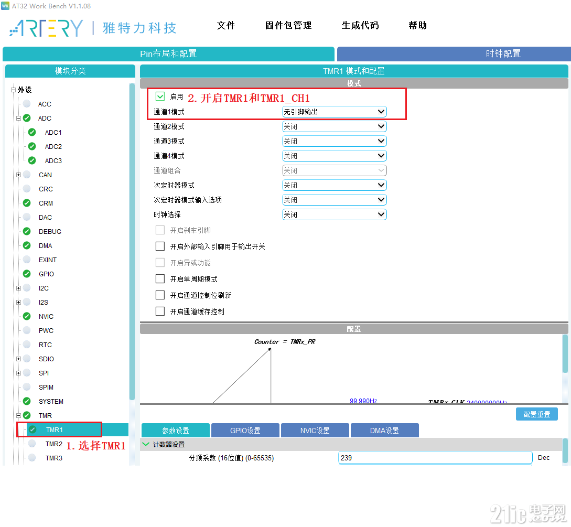The width and height of the screenshot is (571, 527).
Task: Enable 开启单周期模式 checkbox
Action: tap(160, 278)
